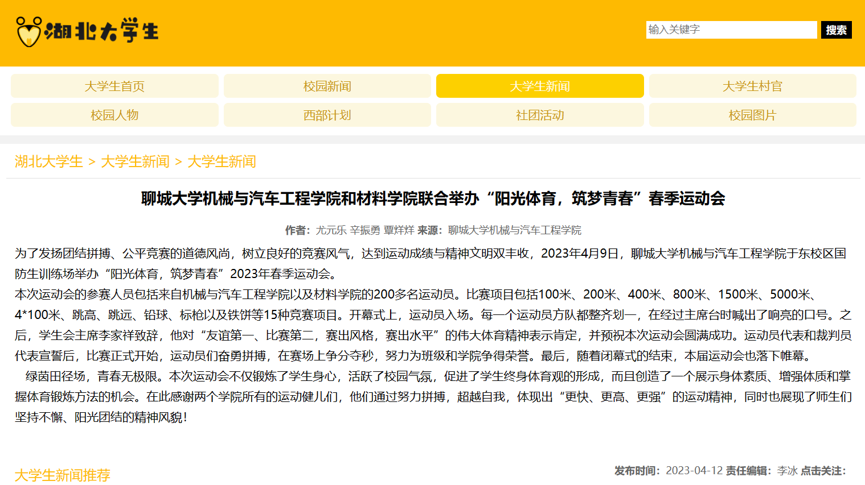Open the 大学生村官 navigation item

pyautogui.click(x=752, y=86)
